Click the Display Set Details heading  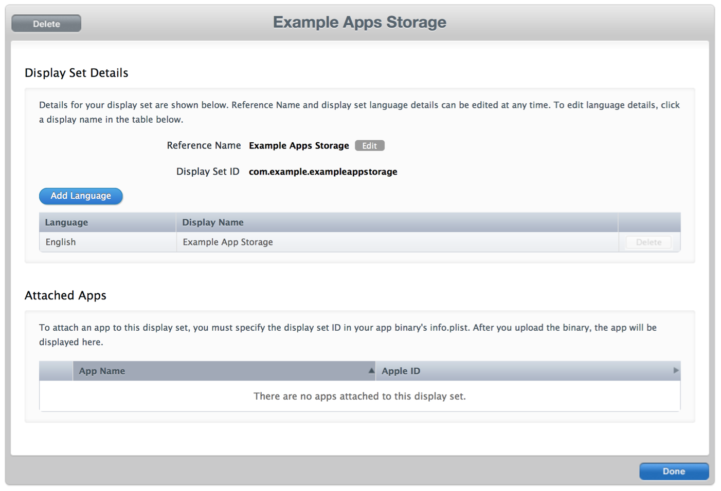[77, 73]
